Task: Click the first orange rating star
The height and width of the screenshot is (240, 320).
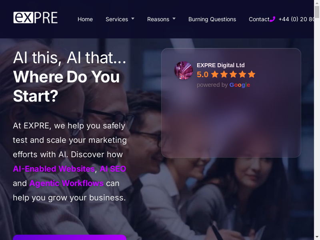Action: 215,74
